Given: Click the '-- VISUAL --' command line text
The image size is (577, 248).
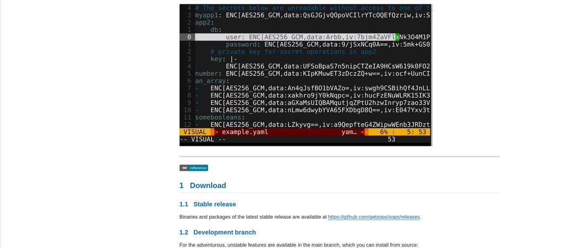Looking at the screenshot, I should 202,140.
